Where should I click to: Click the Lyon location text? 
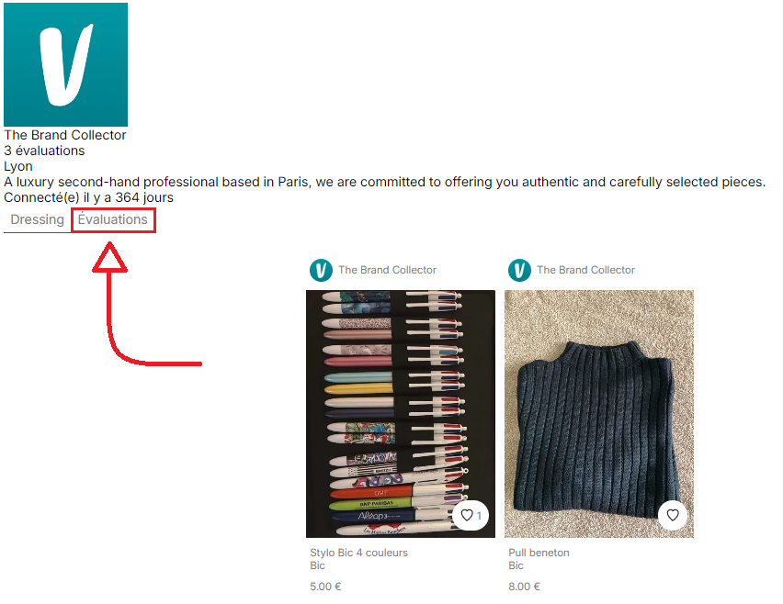pyautogui.click(x=18, y=166)
